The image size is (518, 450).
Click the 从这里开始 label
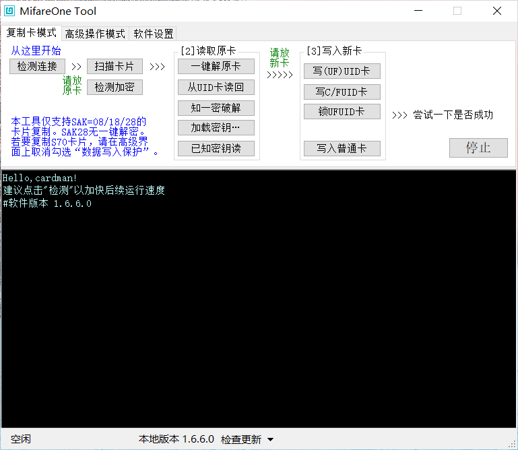click(x=36, y=51)
